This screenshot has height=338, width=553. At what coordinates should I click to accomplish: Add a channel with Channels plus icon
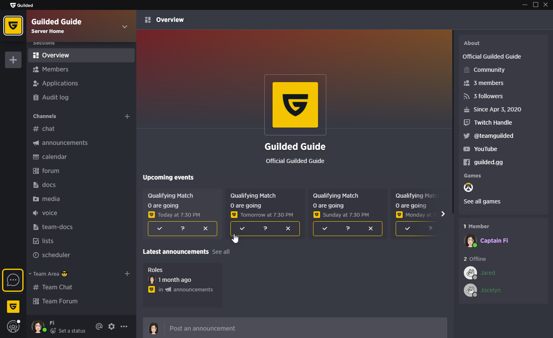[x=127, y=116]
